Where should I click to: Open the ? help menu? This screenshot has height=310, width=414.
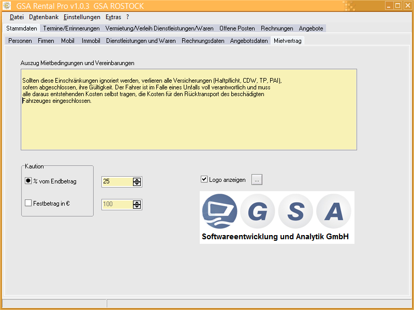pyautogui.click(x=127, y=17)
